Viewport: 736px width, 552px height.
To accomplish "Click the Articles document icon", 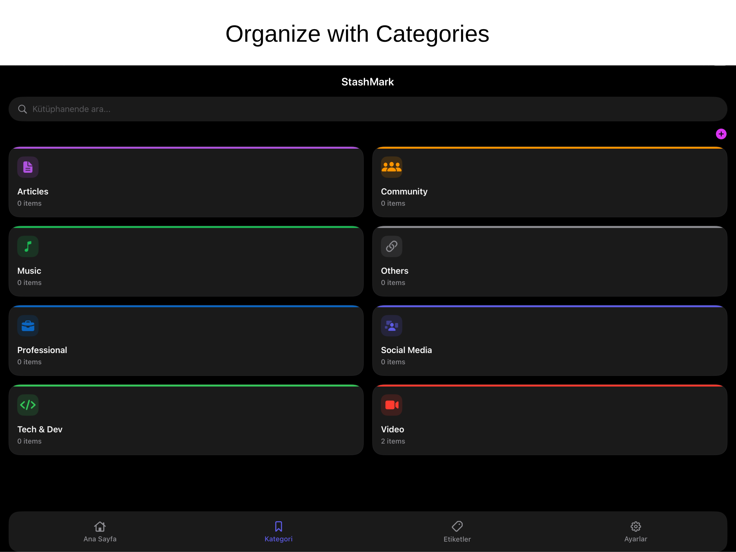I will coord(28,167).
